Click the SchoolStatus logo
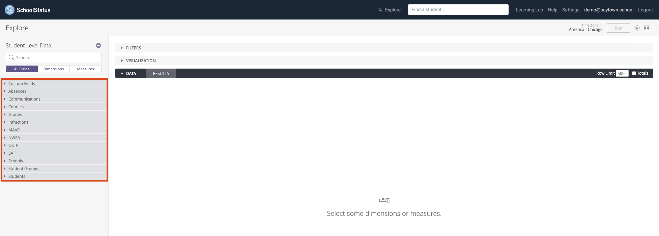 28,10
